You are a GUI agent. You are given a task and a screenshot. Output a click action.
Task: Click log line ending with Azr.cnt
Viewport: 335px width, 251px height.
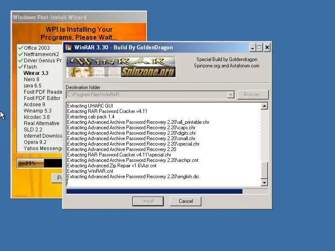point(111,166)
